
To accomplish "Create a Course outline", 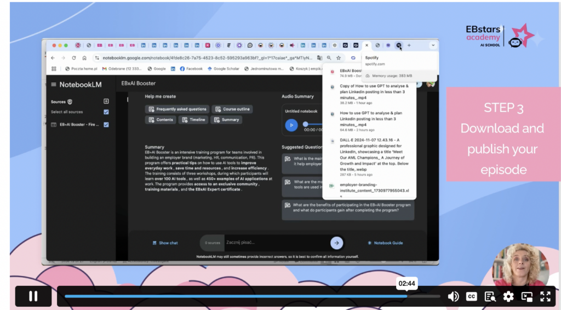I will [x=232, y=109].
